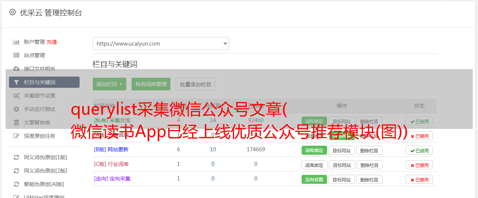Click the edit pencil icon for 深度原创任务

tap(16, 136)
